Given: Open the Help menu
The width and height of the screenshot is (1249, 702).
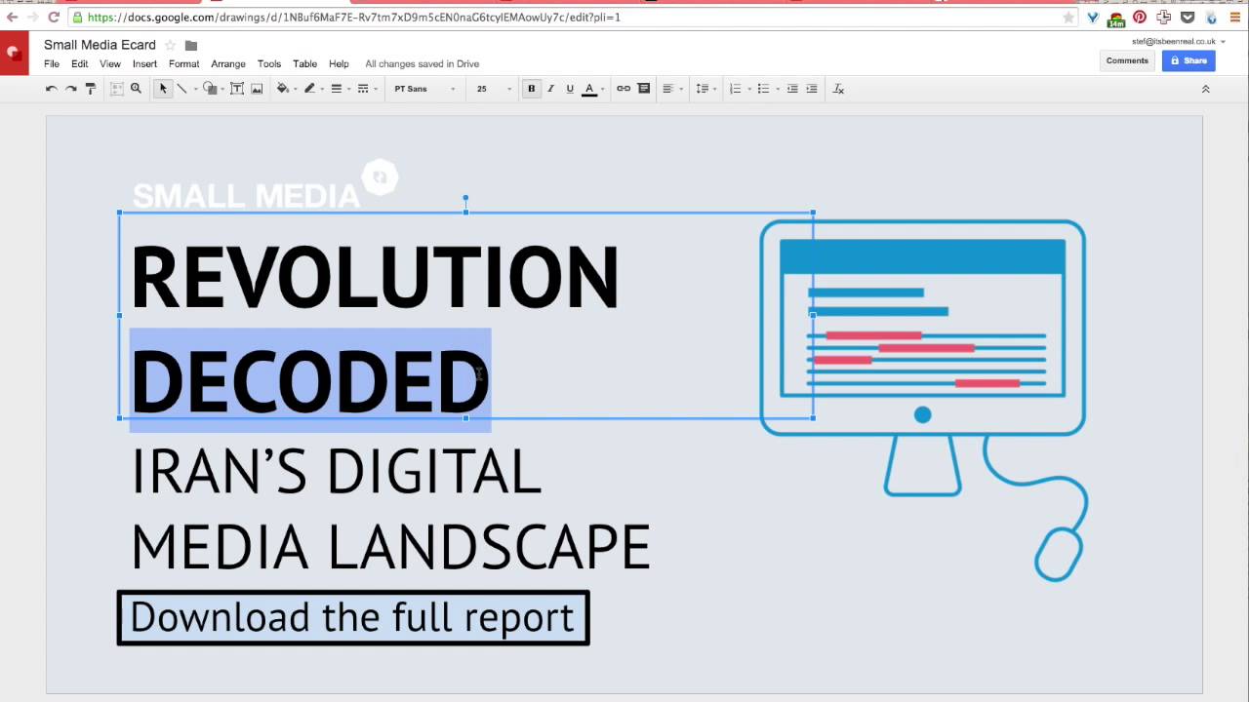Looking at the screenshot, I should pos(339,63).
